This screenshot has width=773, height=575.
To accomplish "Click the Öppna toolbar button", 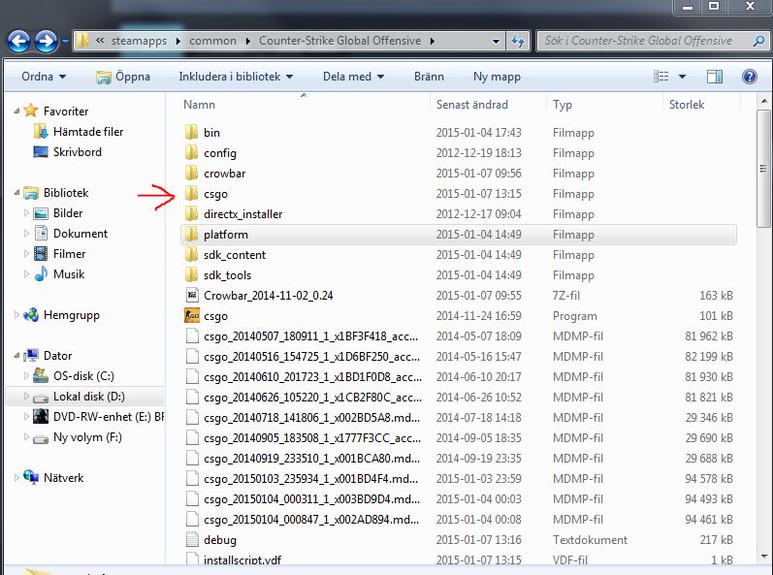I will tap(123, 77).
